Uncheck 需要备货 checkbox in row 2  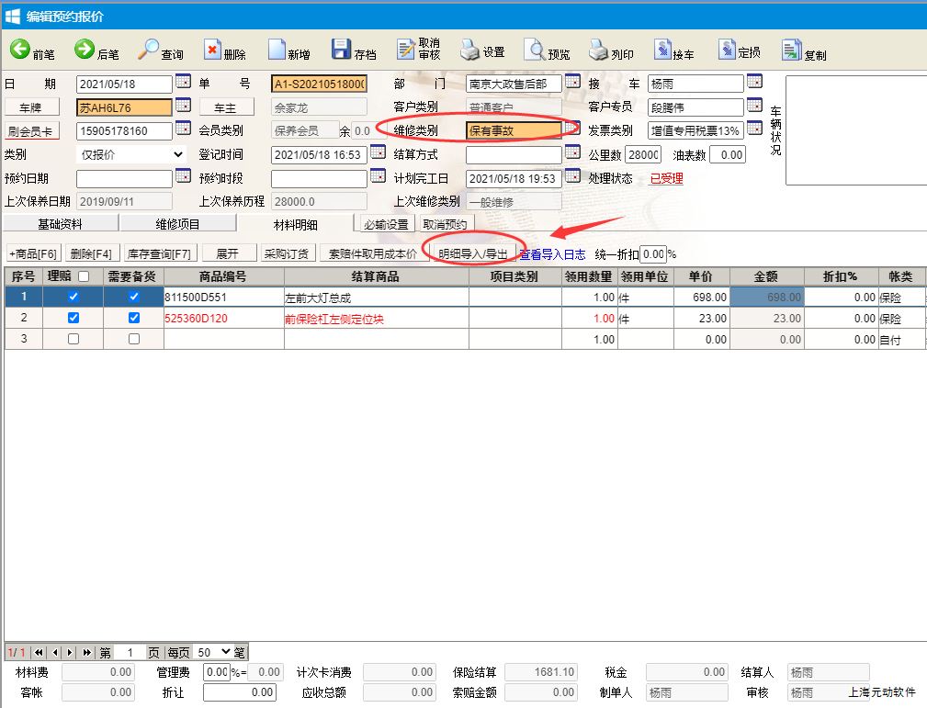coord(134,318)
